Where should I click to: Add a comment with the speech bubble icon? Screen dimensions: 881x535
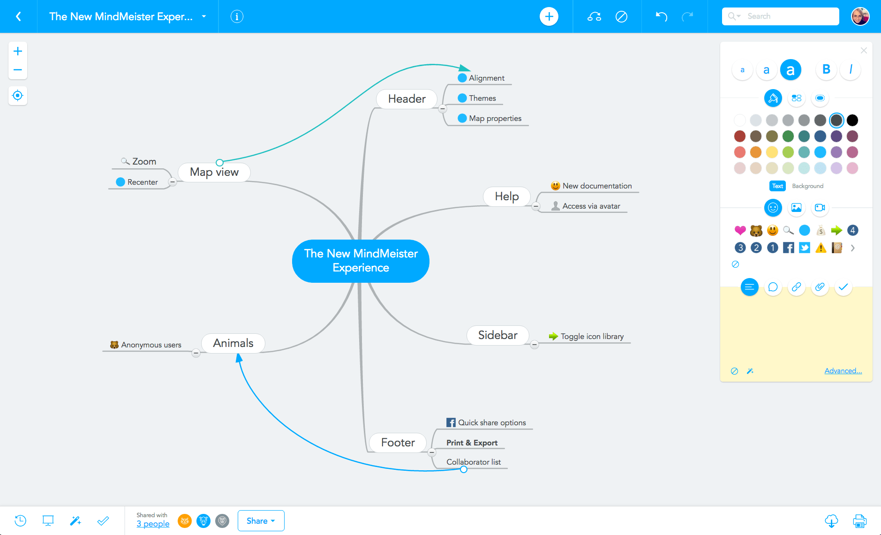click(x=773, y=287)
